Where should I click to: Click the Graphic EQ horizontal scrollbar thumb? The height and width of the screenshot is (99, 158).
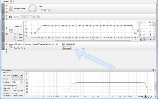(x=93, y=40)
